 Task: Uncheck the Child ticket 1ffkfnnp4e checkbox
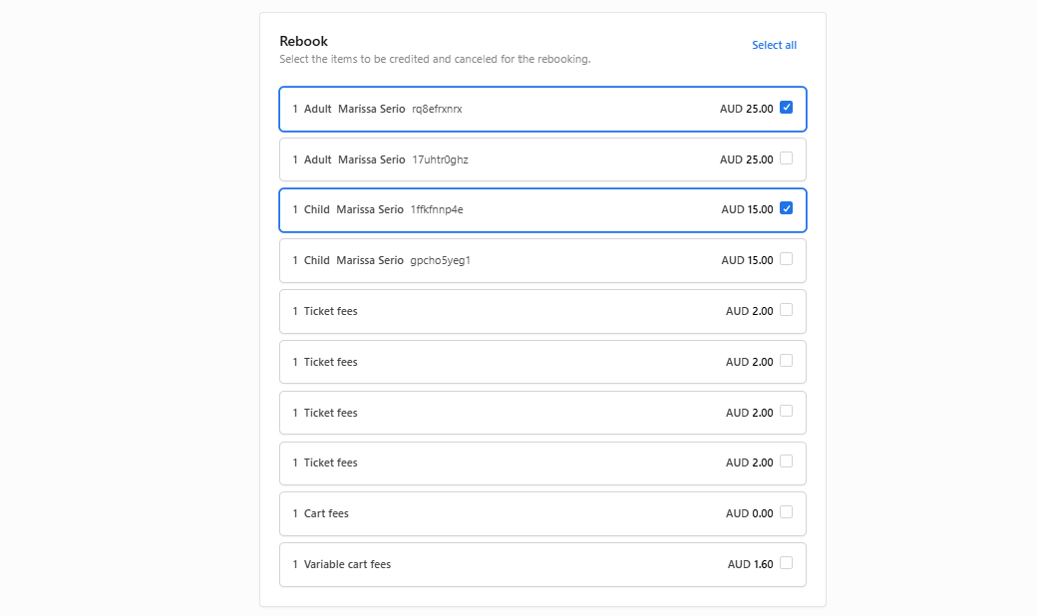pyautogui.click(x=786, y=208)
